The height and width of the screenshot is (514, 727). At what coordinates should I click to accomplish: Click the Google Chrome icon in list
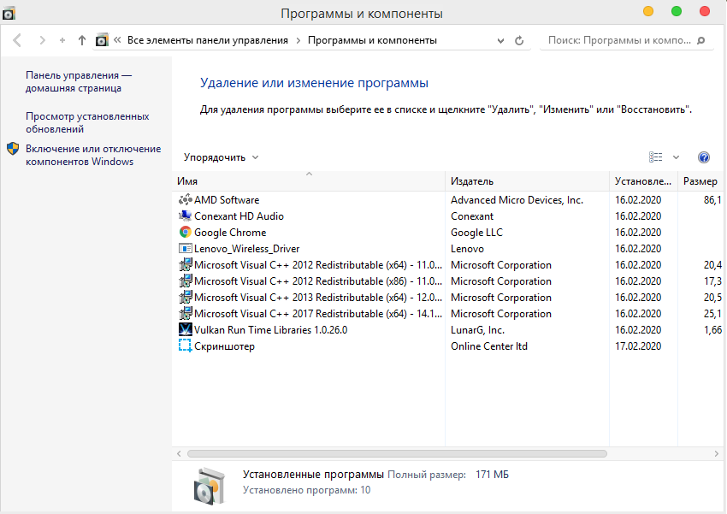[x=186, y=233]
